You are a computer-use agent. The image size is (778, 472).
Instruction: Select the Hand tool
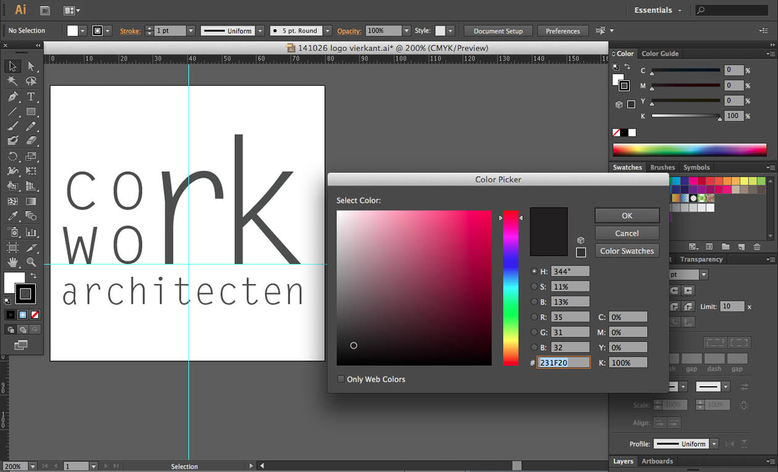click(12, 263)
